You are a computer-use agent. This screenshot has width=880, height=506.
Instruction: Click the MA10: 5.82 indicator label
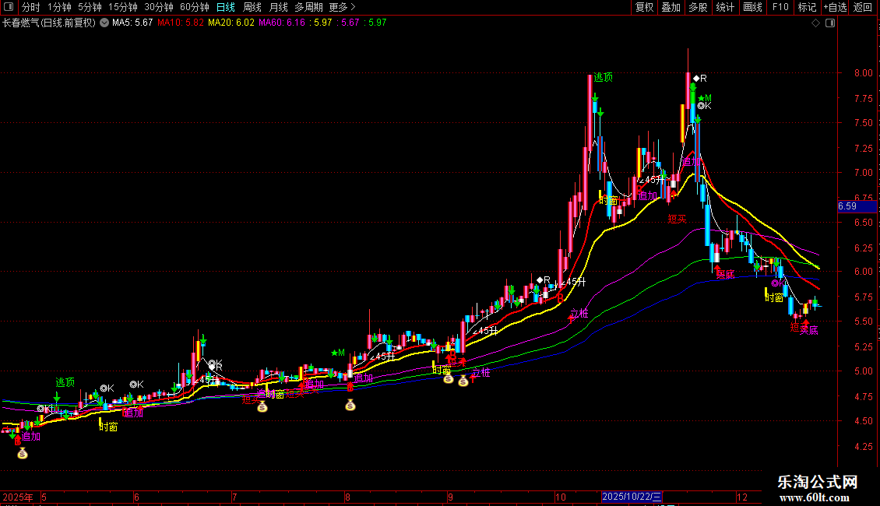(x=180, y=23)
